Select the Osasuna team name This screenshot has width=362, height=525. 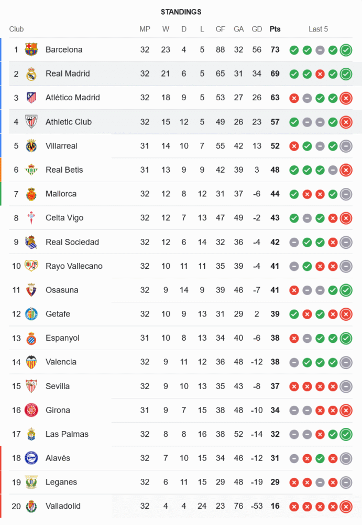click(62, 290)
